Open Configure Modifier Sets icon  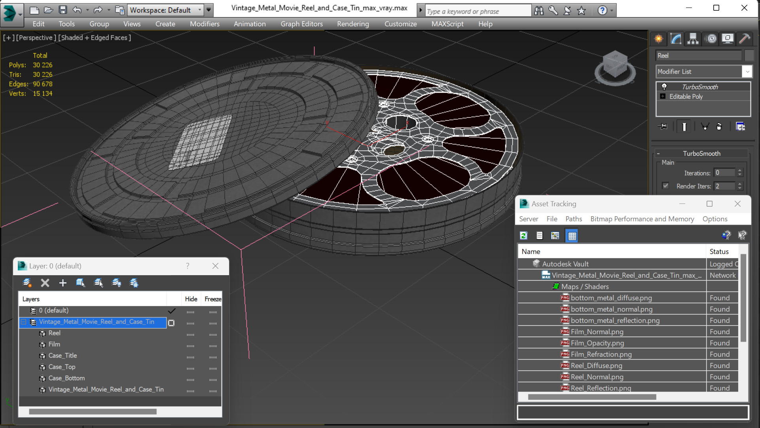pos(740,126)
